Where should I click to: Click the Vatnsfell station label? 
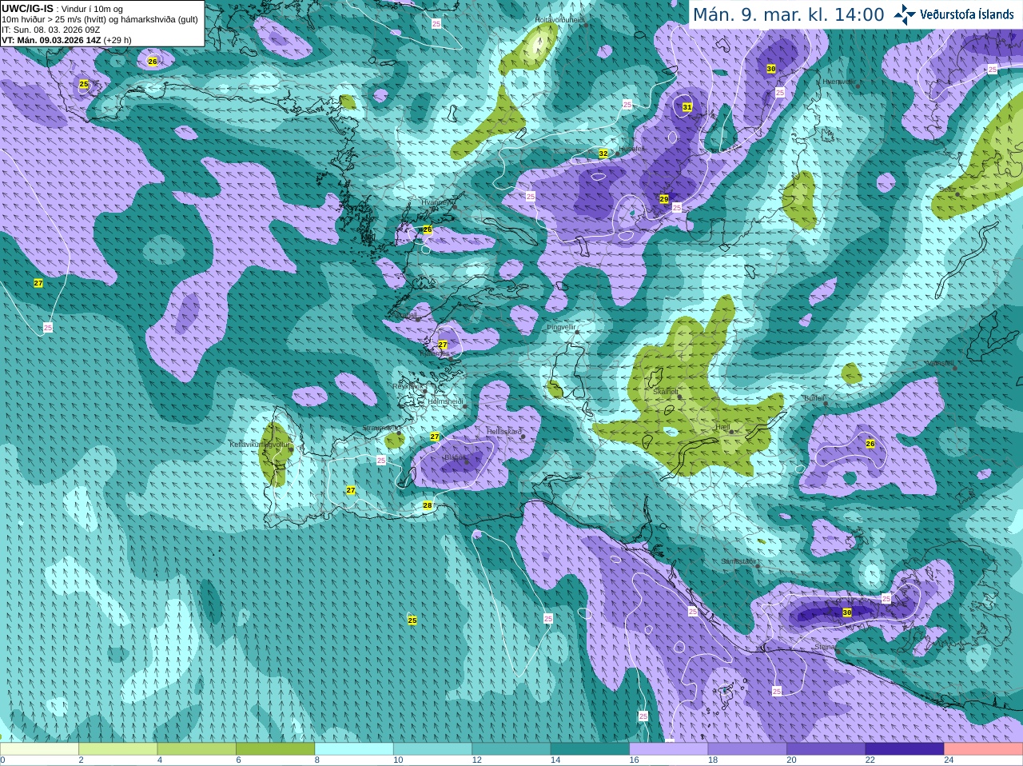coord(941,363)
